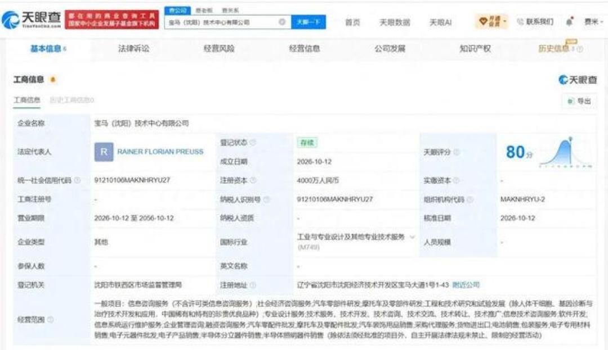Click the R avatar of legal representative

[104, 152]
